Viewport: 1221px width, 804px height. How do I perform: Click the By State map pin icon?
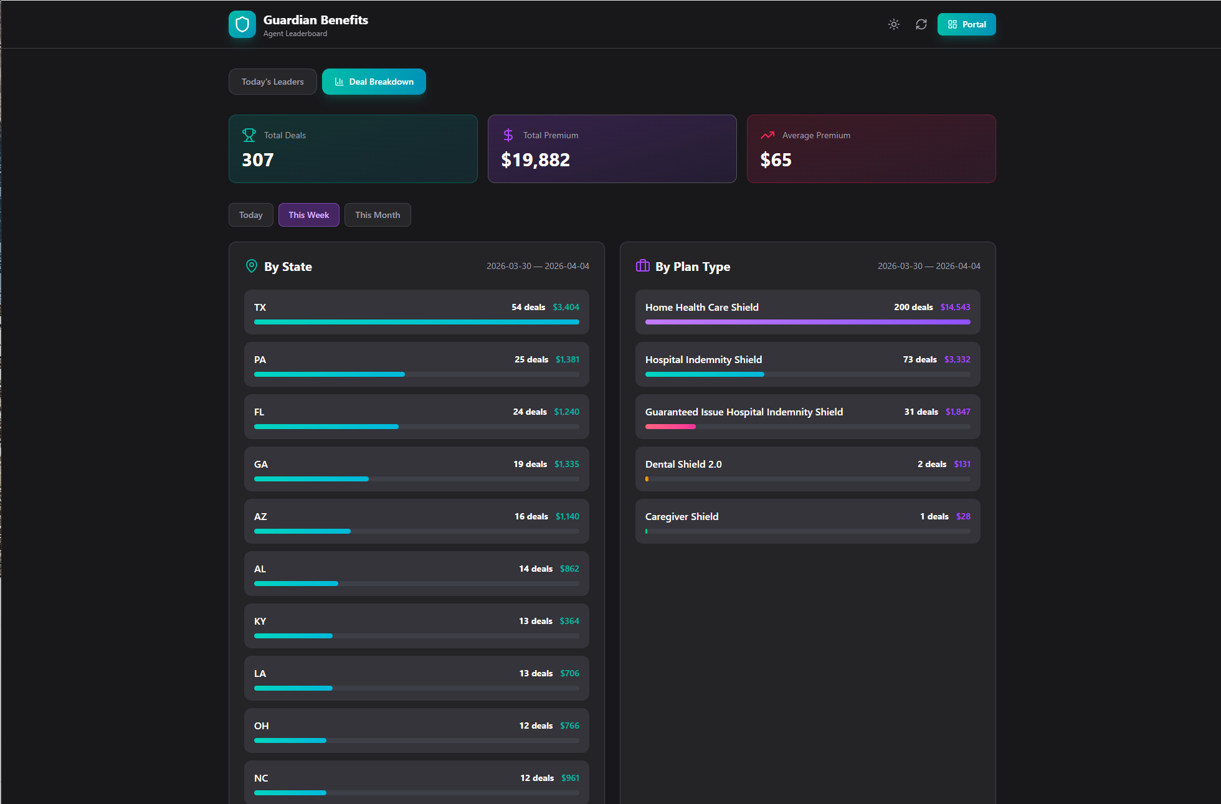click(252, 267)
